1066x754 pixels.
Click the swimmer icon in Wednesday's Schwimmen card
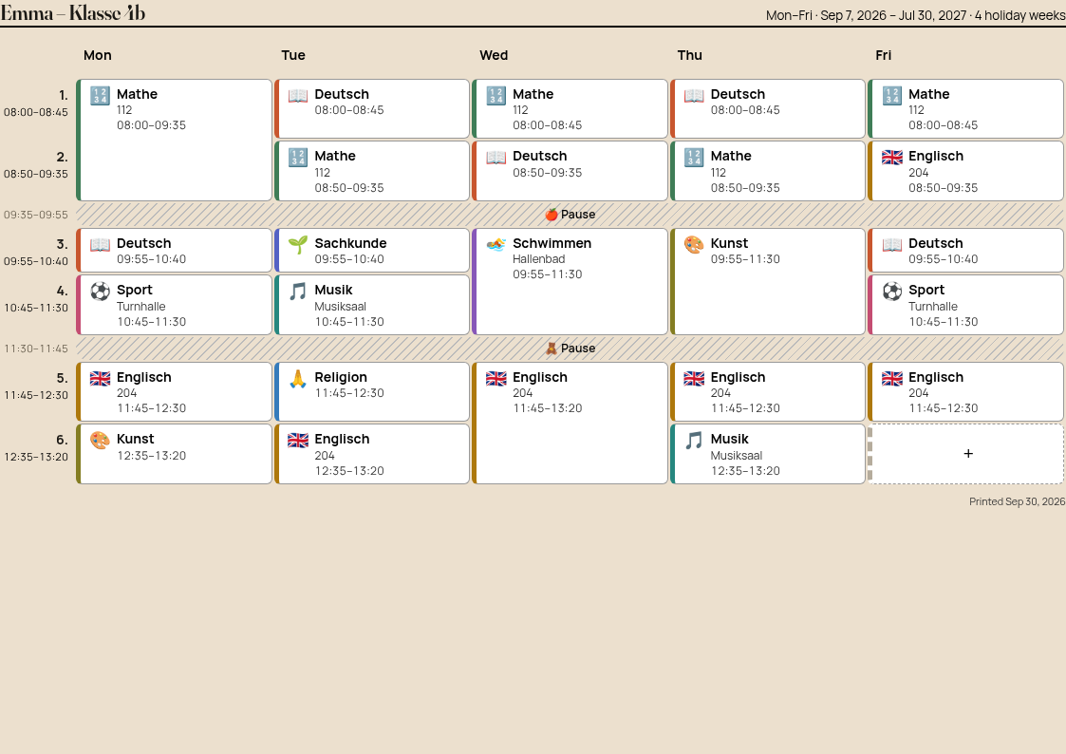(x=496, y=245)
